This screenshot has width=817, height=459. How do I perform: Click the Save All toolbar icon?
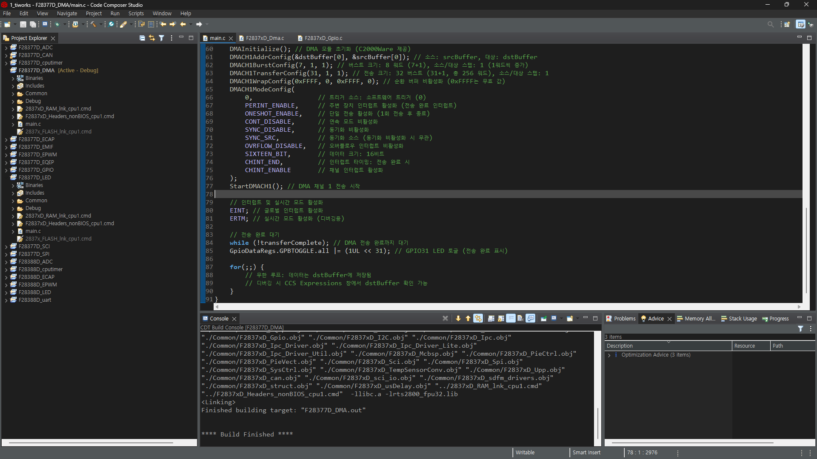pos(32,24)
